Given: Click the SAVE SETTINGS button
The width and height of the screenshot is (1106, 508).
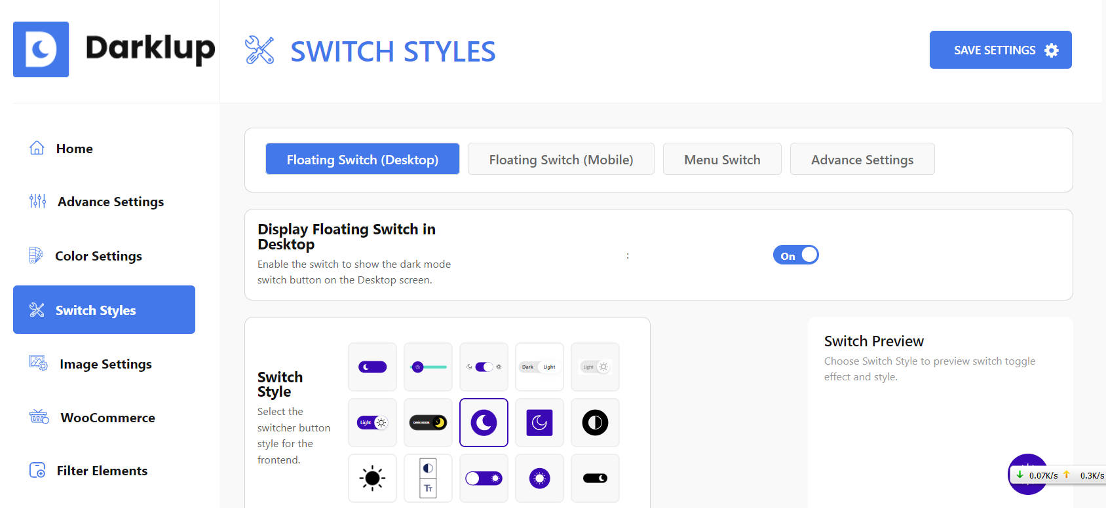Looking at the screenshot, I should pyautogui.click(x=1000, y=50).
